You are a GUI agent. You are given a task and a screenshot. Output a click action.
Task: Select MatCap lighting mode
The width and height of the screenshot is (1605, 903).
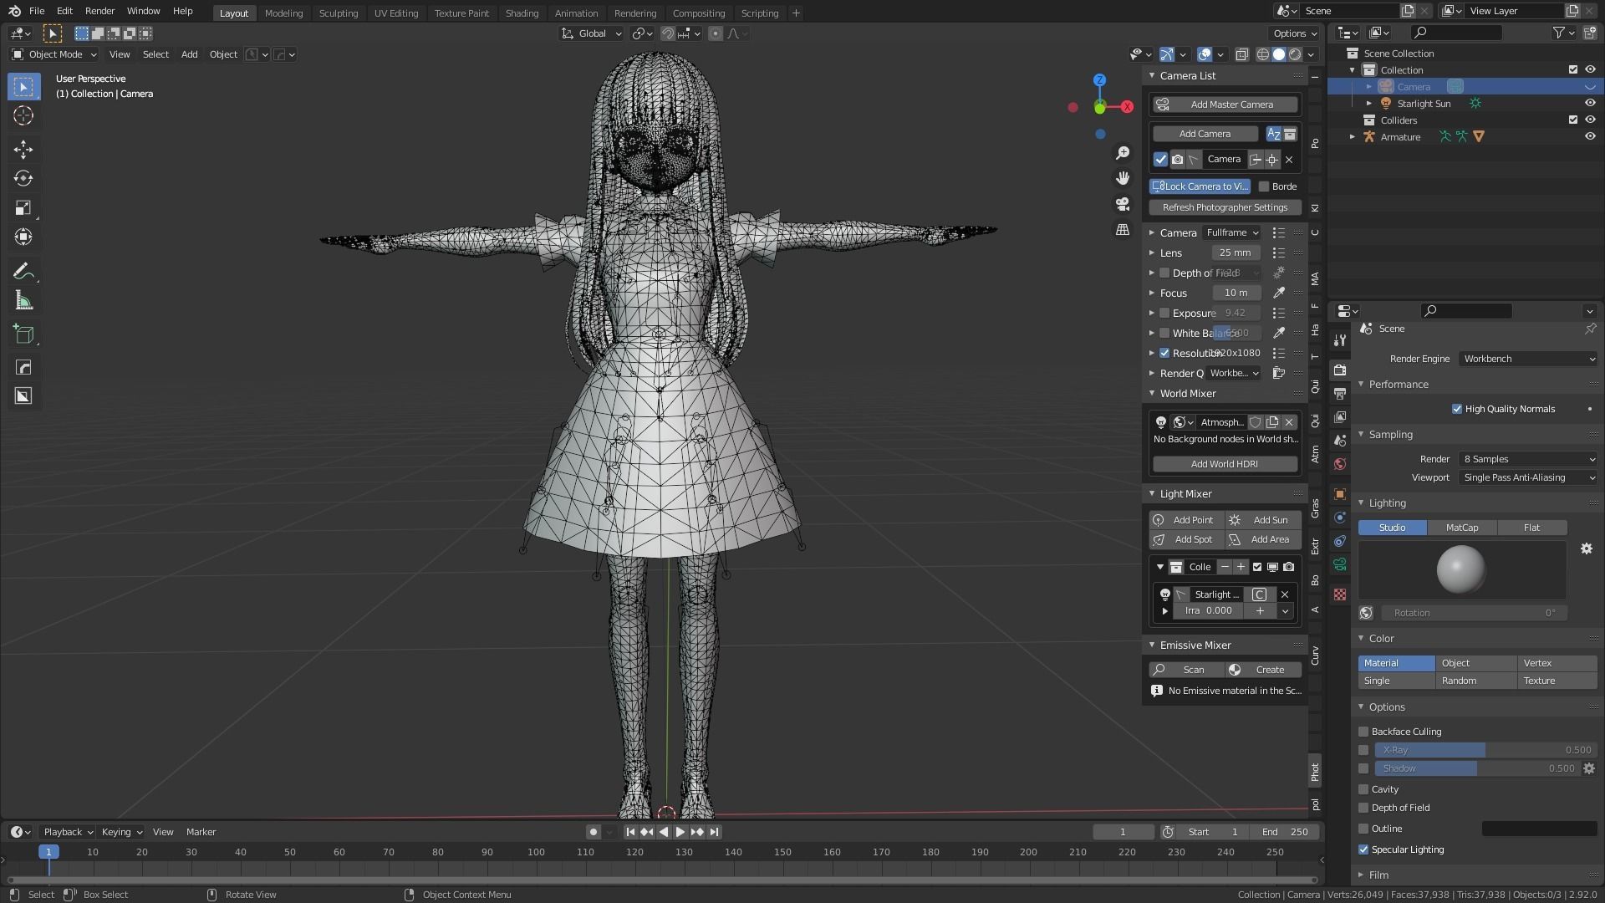[1462, 528]
